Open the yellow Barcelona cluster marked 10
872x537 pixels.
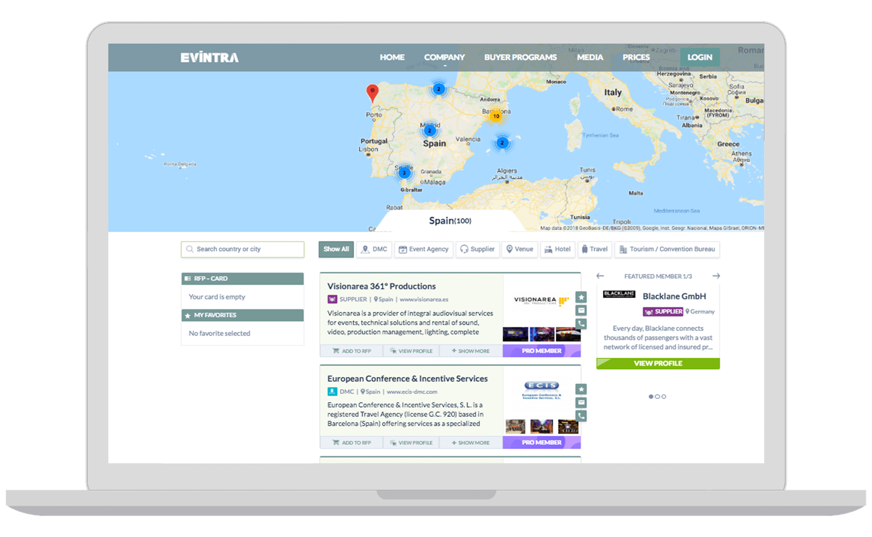tap(496, 116)
